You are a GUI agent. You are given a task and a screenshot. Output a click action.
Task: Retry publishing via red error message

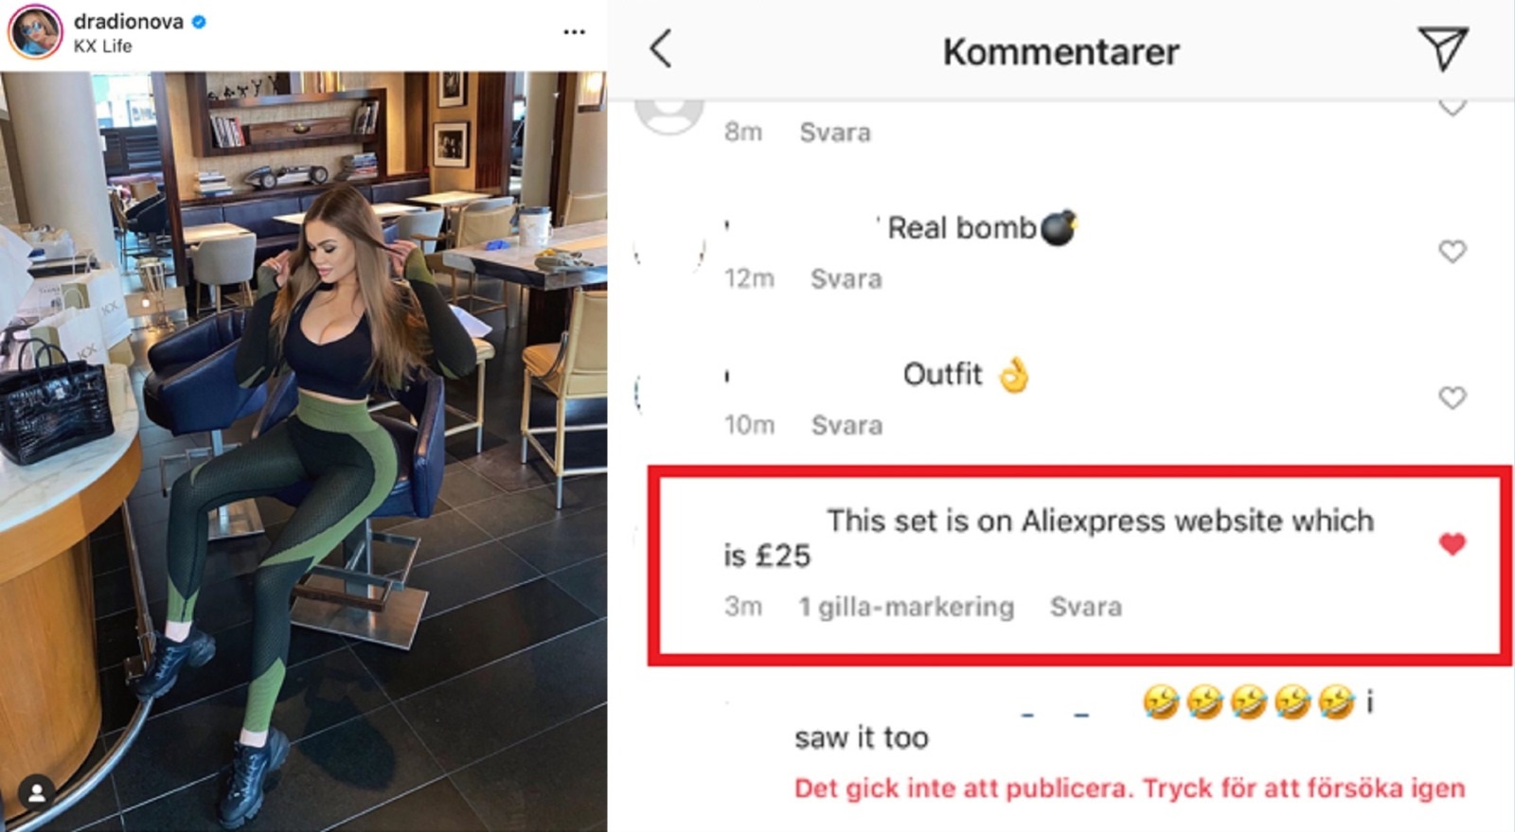(x=1130, y=788)
